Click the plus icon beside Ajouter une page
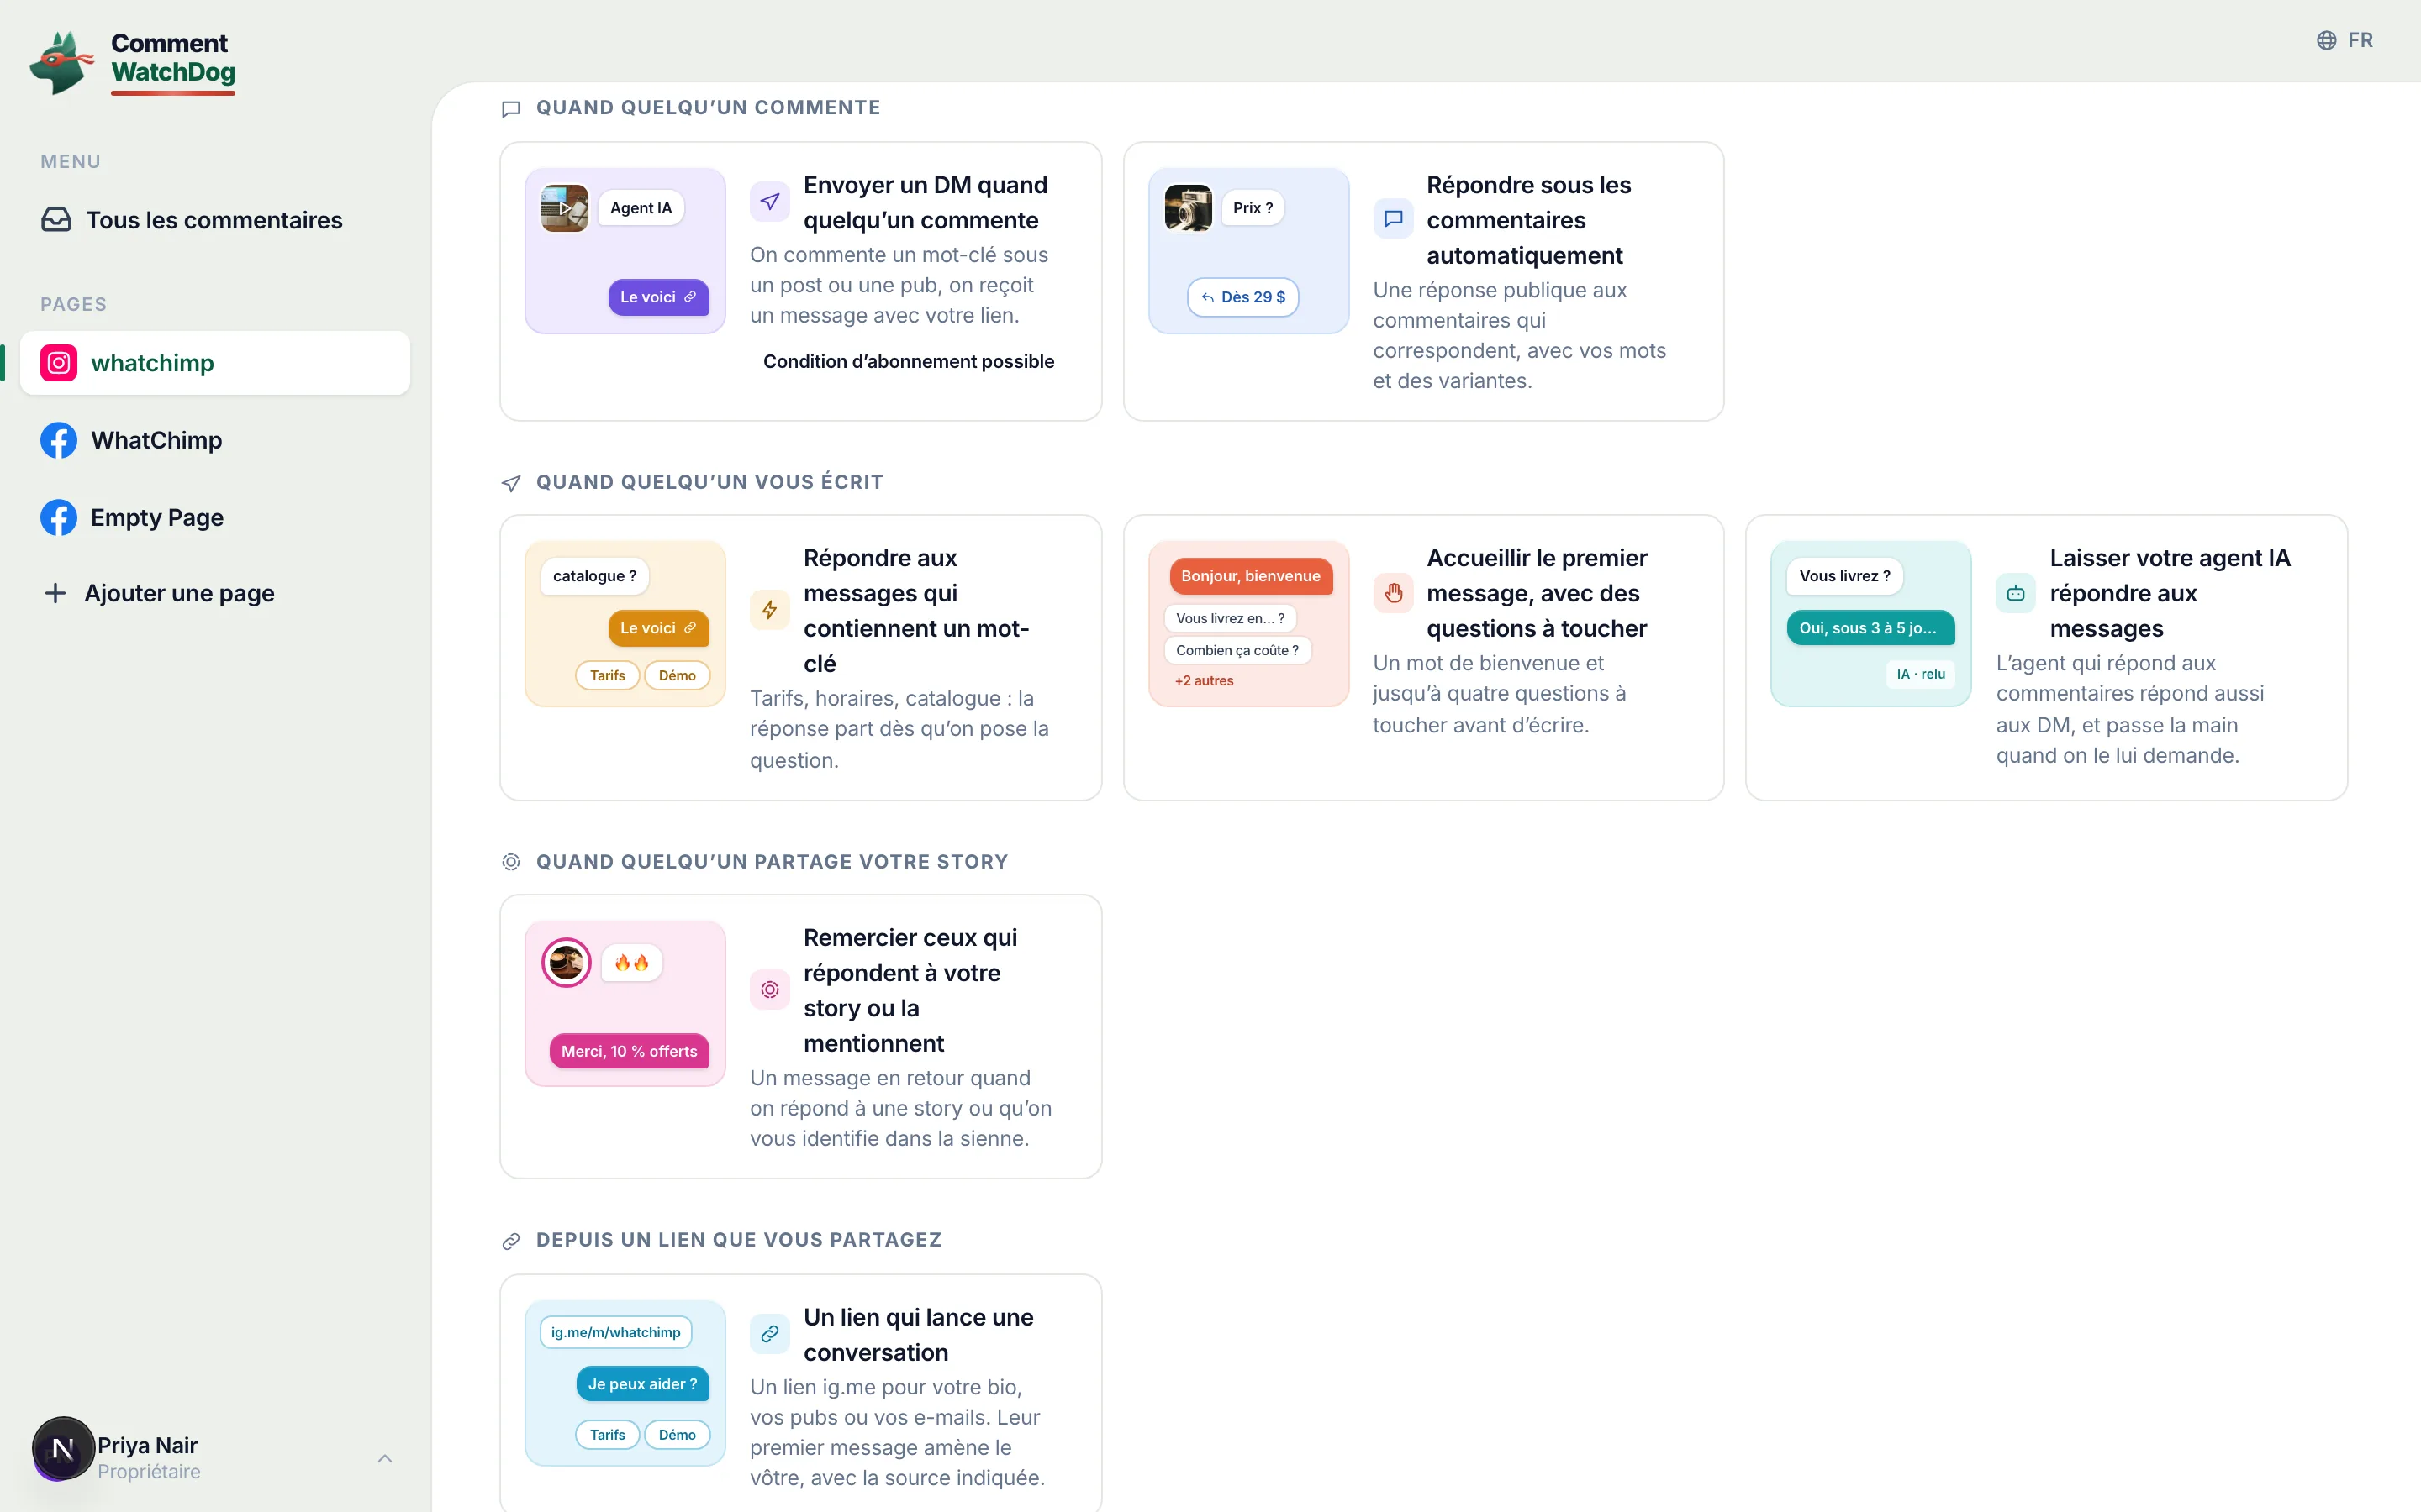The image size is (2421, 1512). pos(56,593)
